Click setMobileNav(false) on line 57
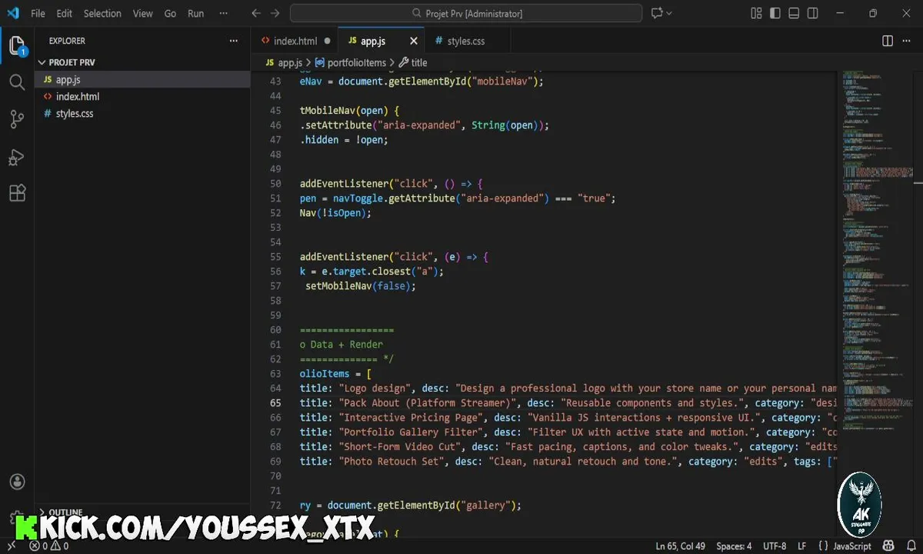This screenshot has width=923, height=554. tap(360, 286)
